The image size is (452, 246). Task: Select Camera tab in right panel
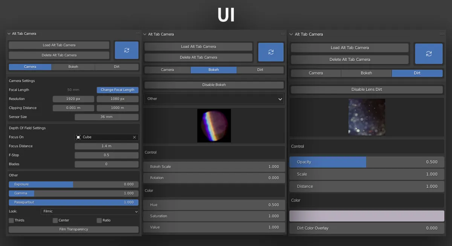pyautogui.click(x=316, y=73)
